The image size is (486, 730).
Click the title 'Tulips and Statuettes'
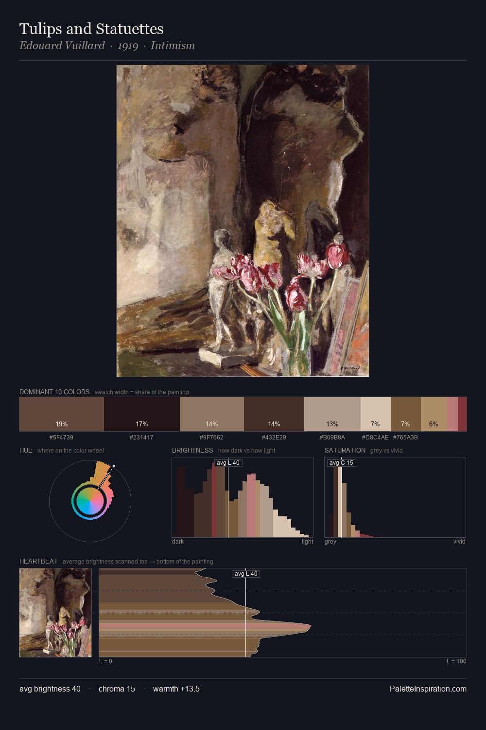point(91,29)
